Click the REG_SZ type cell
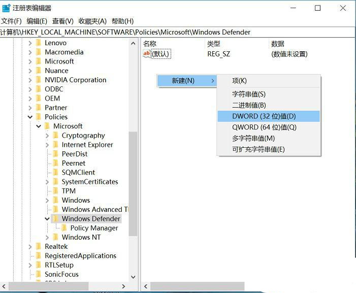This screenshot has width=356, height=293. (x=219, y=54)
